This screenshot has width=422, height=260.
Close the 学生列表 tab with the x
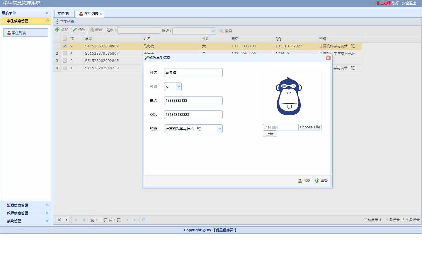click(x=101, y=14)
